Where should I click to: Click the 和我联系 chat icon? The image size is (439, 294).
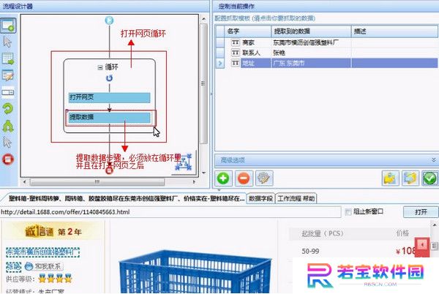(x=29, y=267)
